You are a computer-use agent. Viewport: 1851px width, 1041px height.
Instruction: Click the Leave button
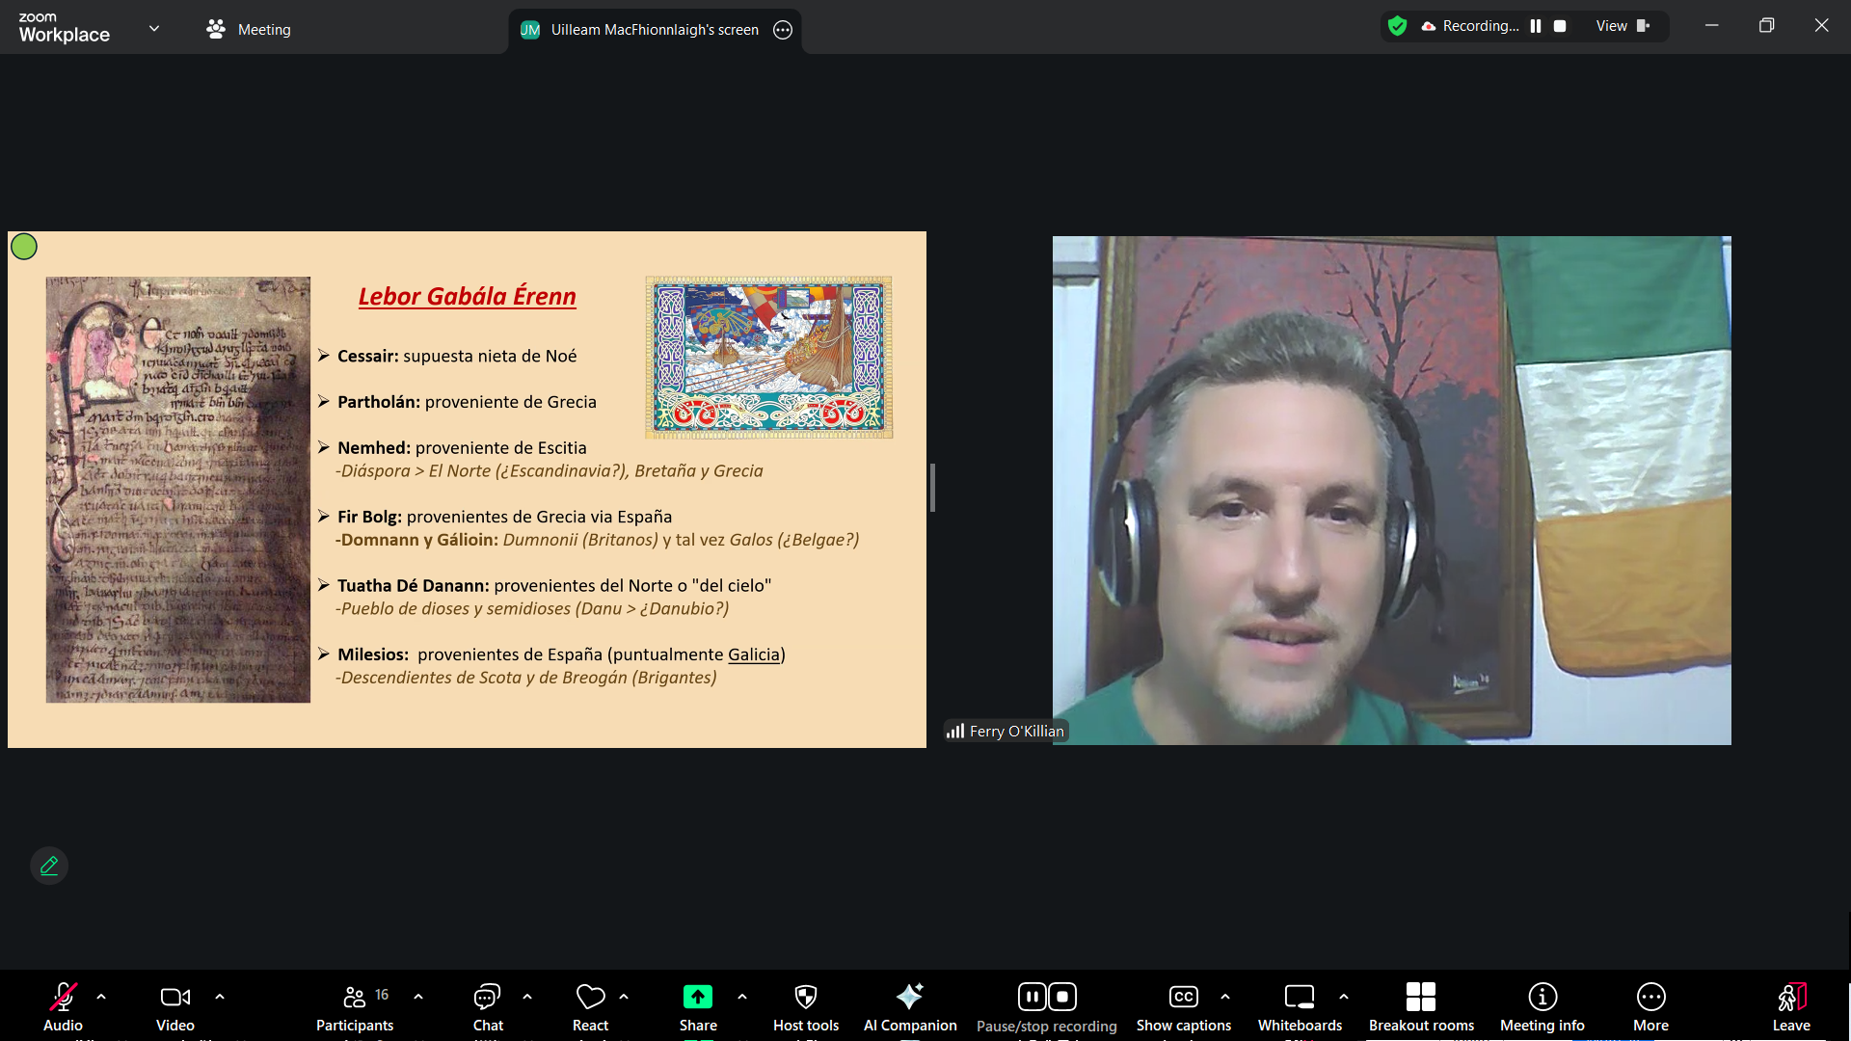coord(1790,1005)
